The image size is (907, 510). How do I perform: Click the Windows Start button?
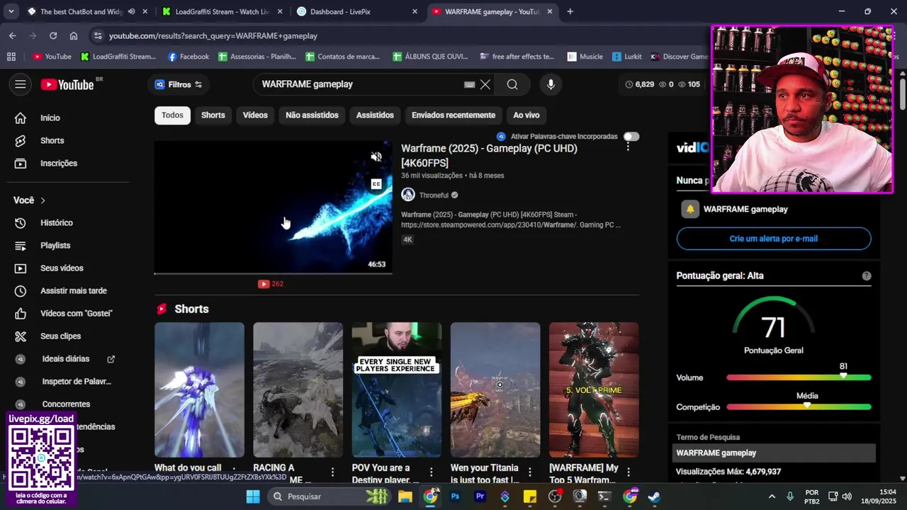(253, 497)
